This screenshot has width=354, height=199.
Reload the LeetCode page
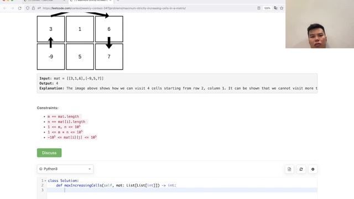click(x=20, y=8)
